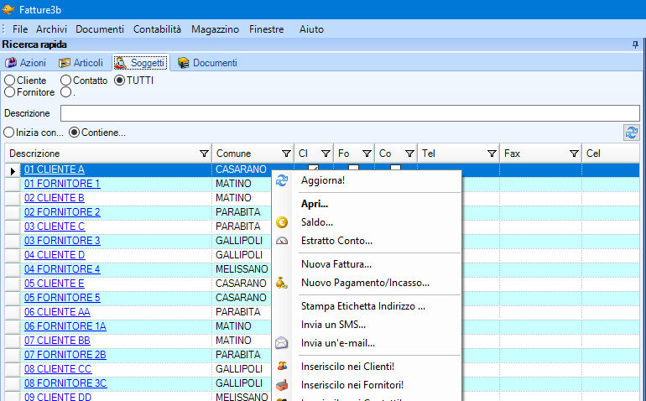This screenshot has height=401, width=646.
Task: Open the Documenti tab
Action: (x=207, y=63)
